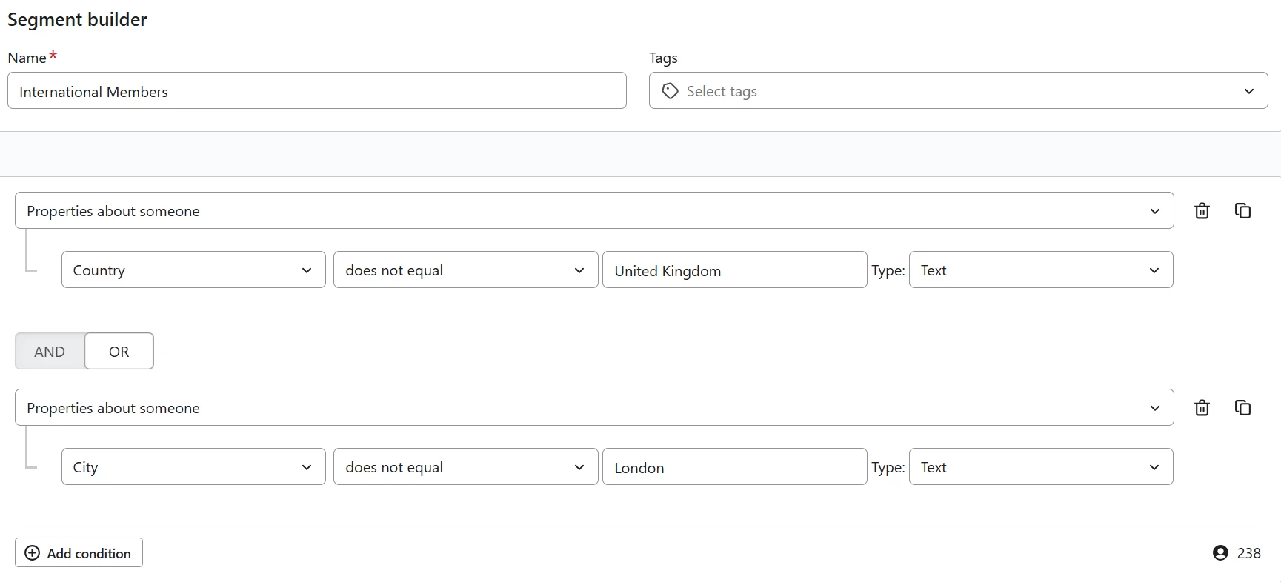Click the tag icon in Tags field
This screenshot has width=1281, height=582.
(x=670, y=91)
